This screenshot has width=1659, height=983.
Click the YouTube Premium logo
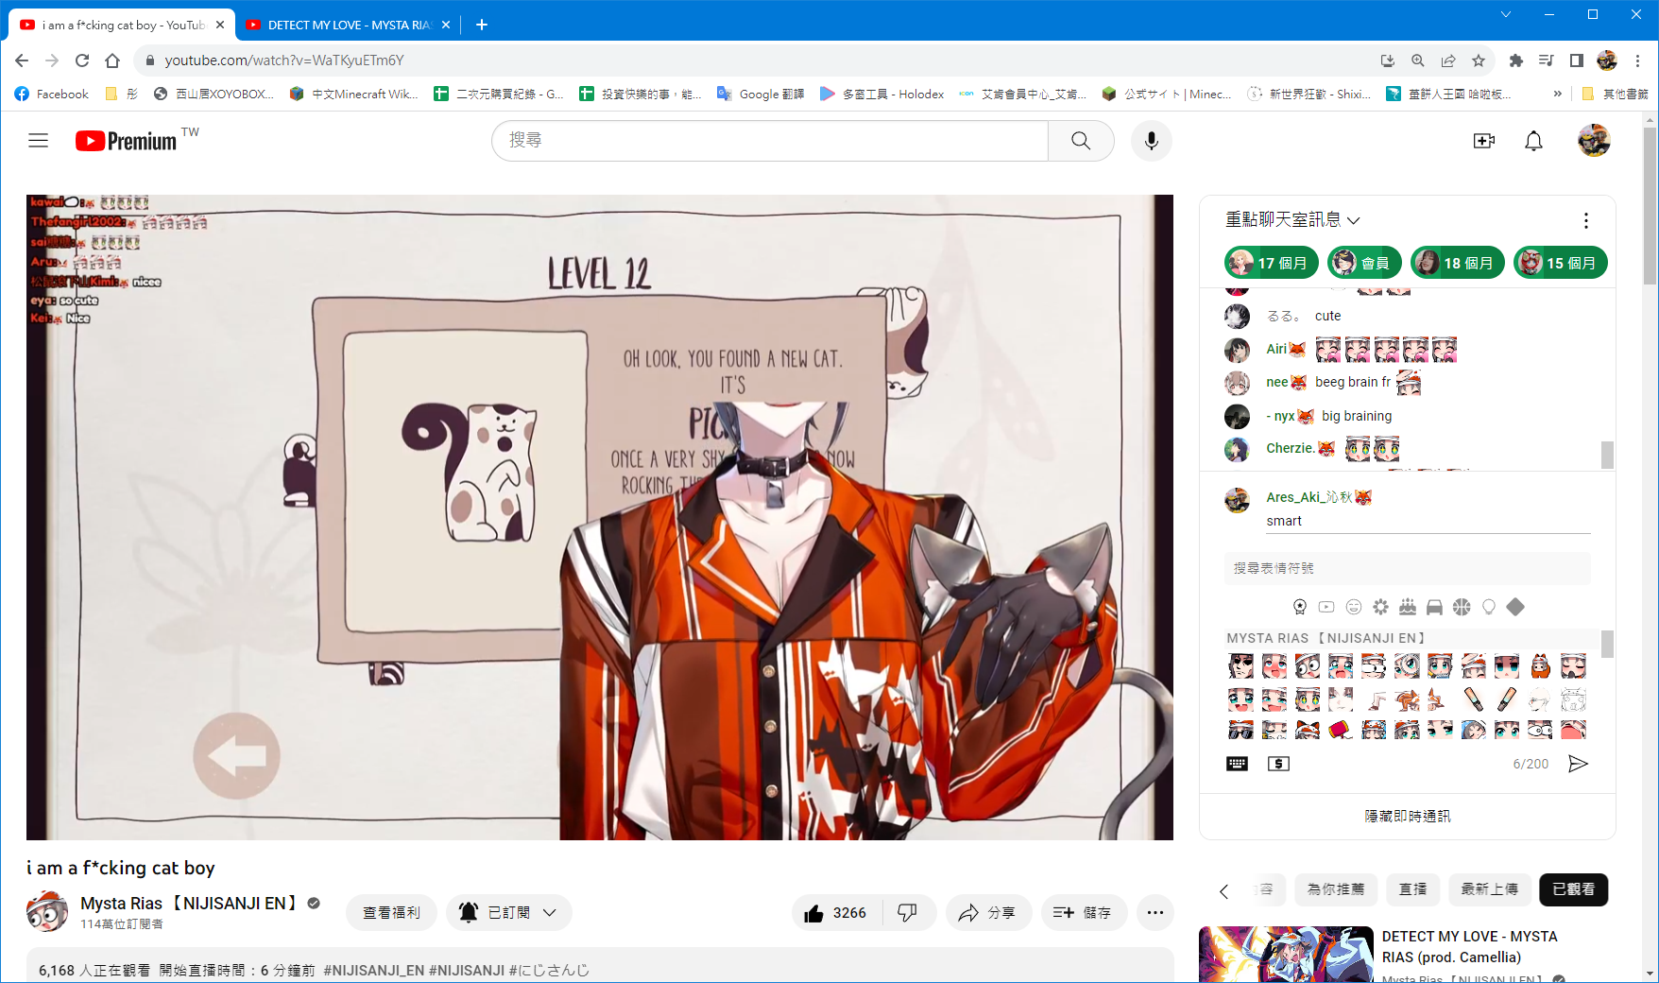coord(127,141)
